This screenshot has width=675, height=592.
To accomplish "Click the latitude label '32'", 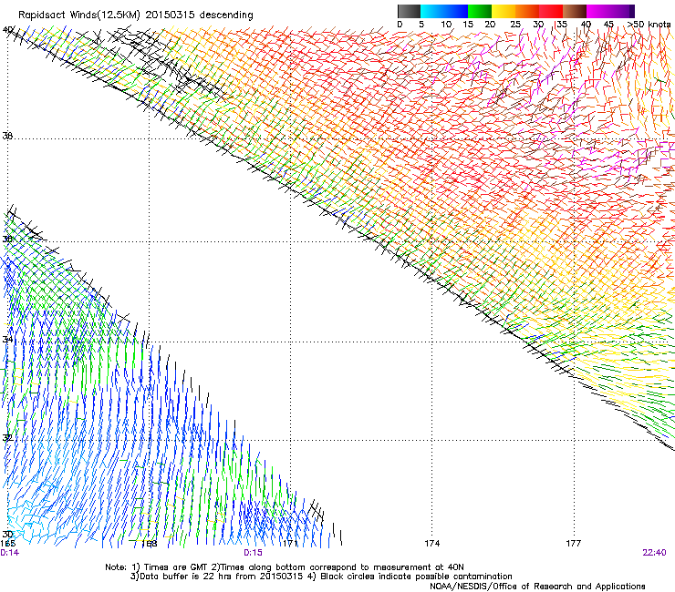I will click(7, 438).
